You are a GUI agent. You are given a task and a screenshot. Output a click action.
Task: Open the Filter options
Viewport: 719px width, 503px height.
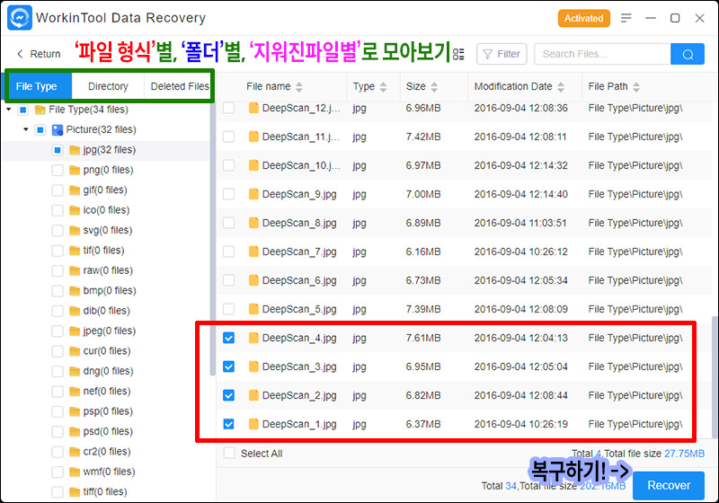pos(502,54)
